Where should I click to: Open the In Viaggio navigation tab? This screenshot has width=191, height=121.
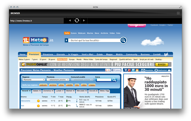(73, 54)
